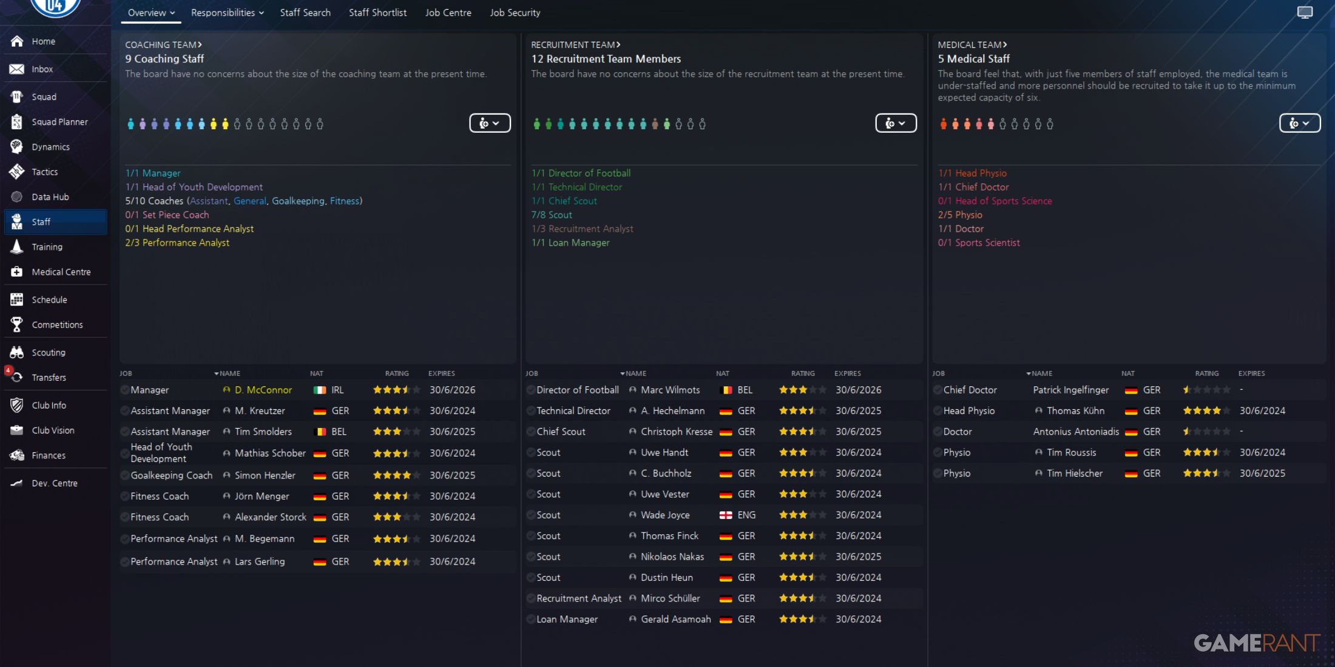The height and width of the screenshot is (667, 1335).
Task: Open D. McConnor's profile
Action: click(x=263, y=390)
